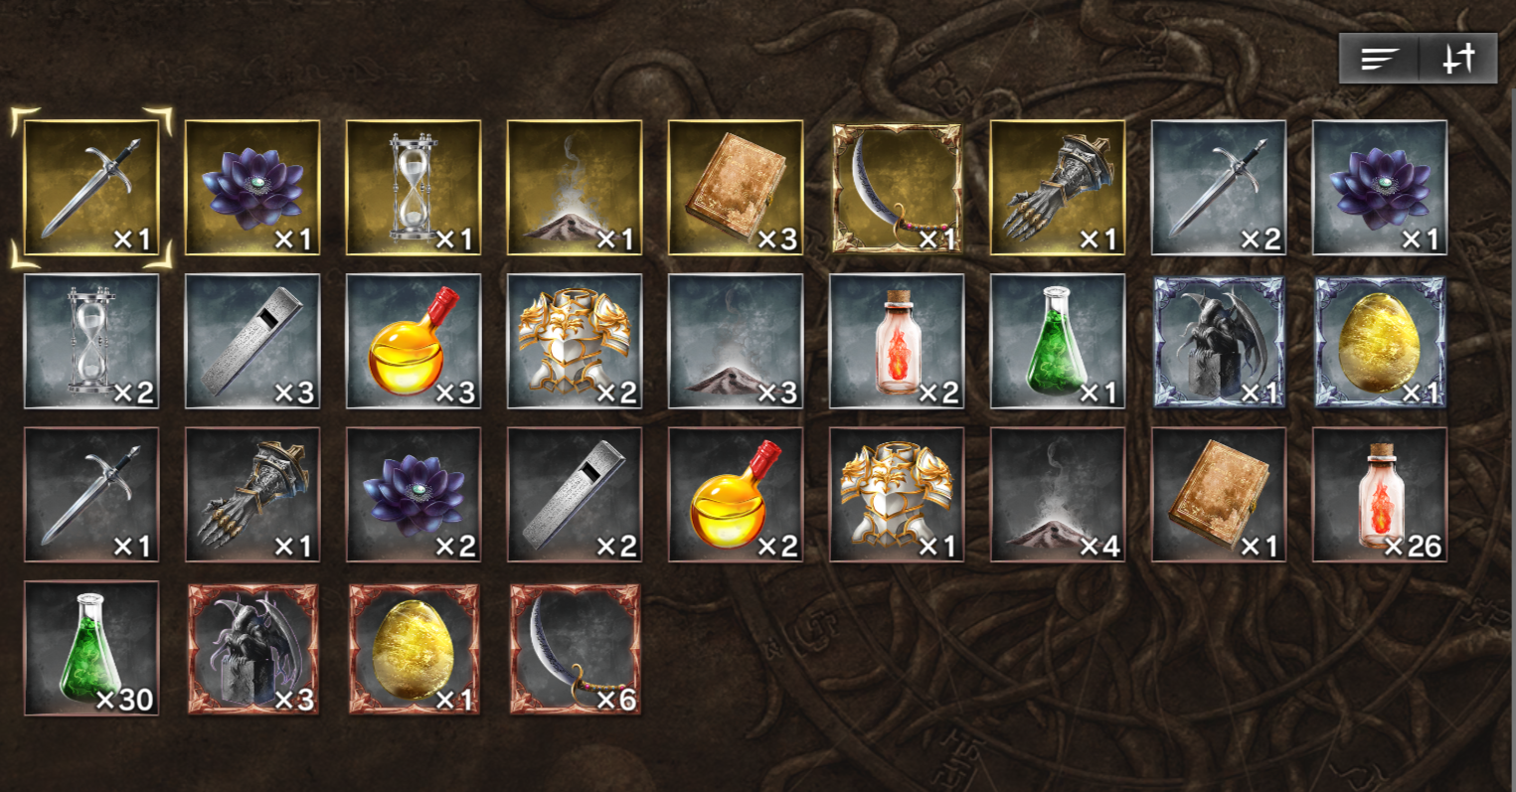Pick the silver sword item x2
This screenshot has width=1516, height=792.
click(x=1219, y=188)
